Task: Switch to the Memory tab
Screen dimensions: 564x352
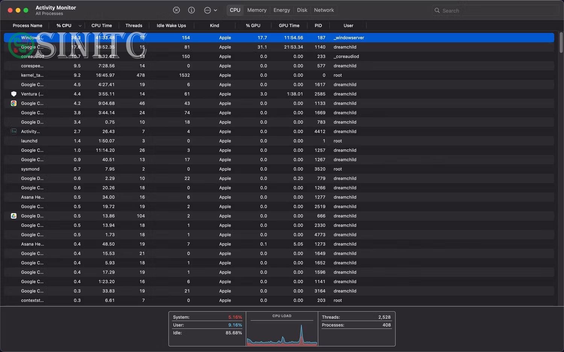Action: pos(257,10)
